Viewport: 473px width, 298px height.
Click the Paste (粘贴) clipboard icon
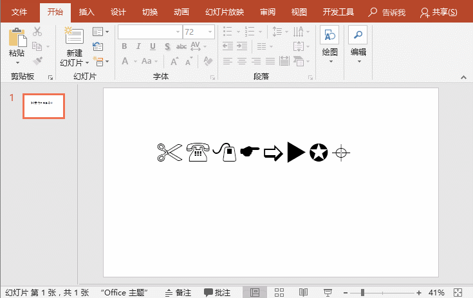(x=17, y=37)
